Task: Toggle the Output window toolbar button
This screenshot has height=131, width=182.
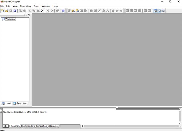Action: [159, 11]
